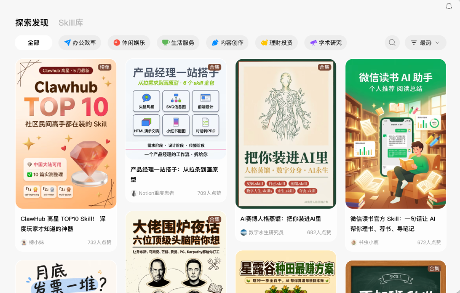Click the green cup icon for 生活服务
Viewport: 460px width, 293px height.
[x=166, y=43]
